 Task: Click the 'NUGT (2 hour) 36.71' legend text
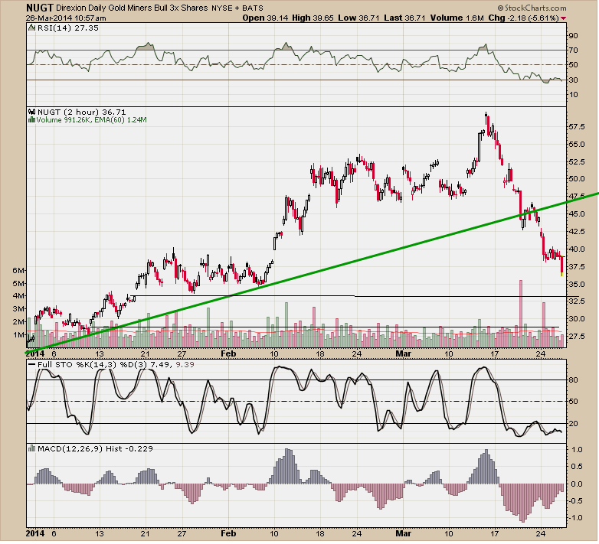tap(81, 112)
